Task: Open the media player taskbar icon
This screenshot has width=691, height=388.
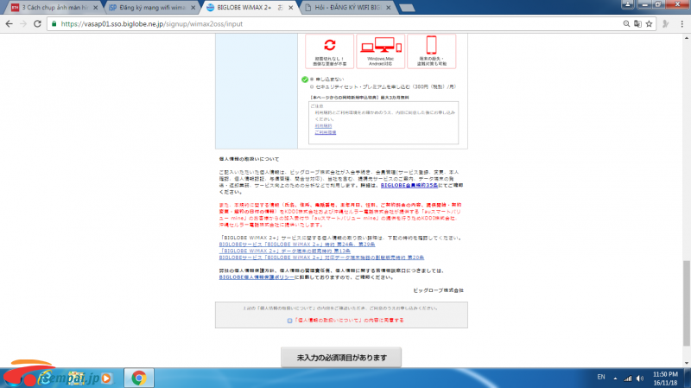Action: pos(105,378)
